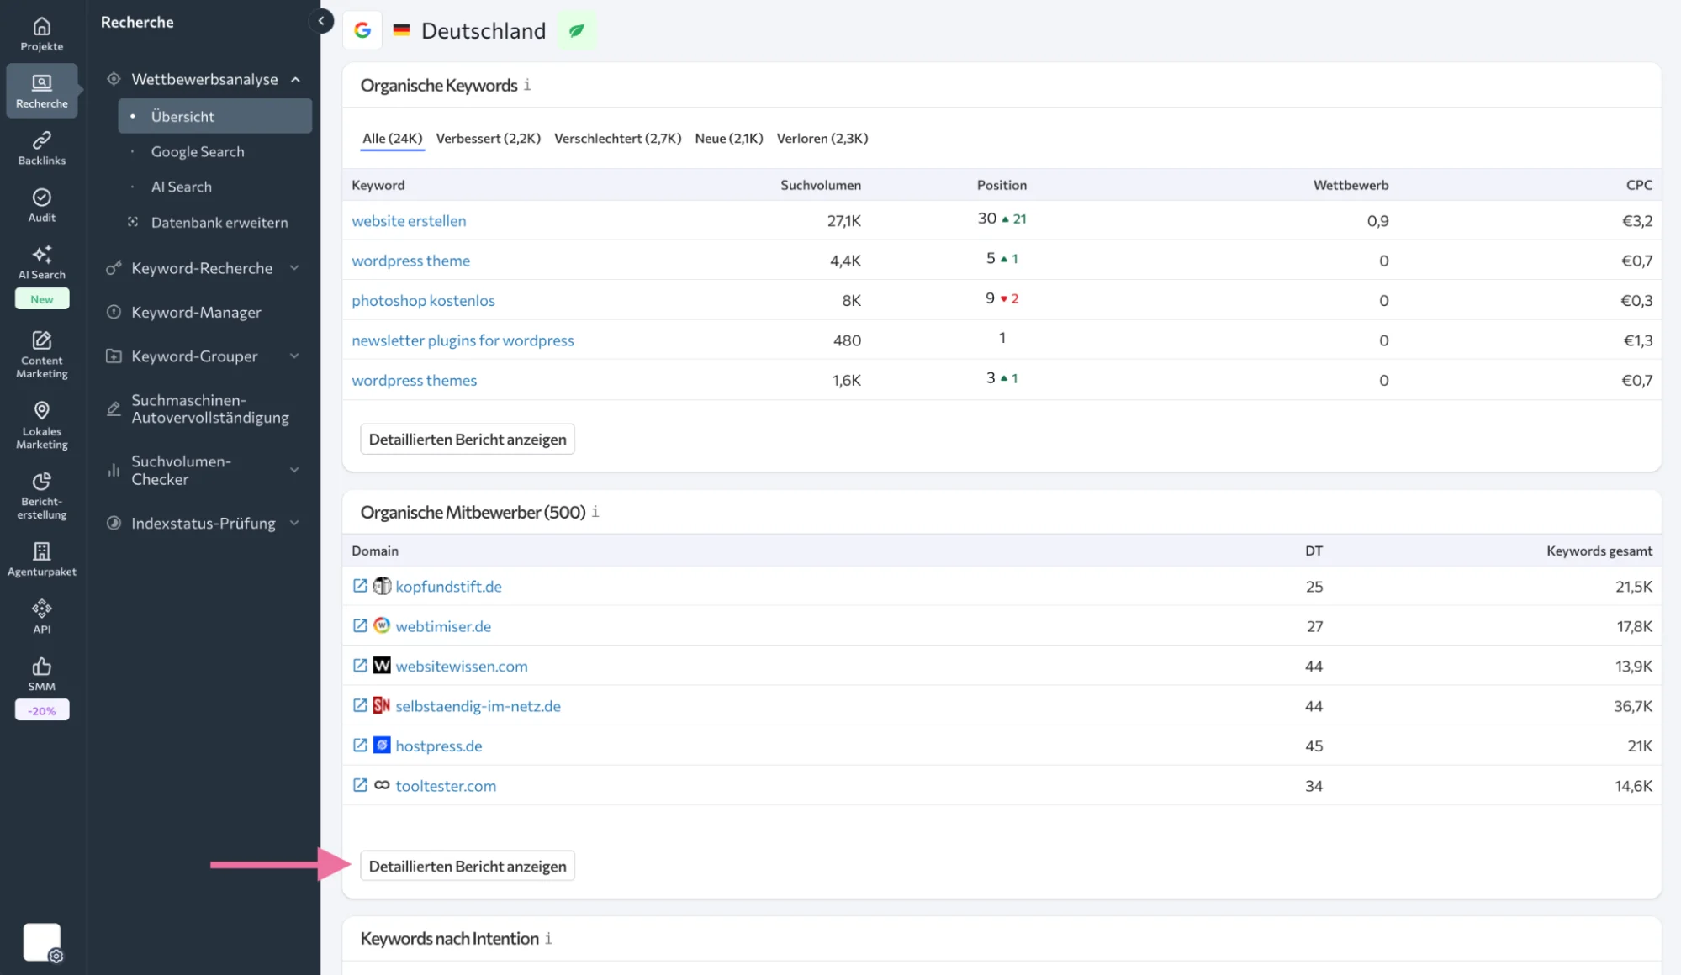Collapse the Wettbewerbsanalyse section
1681x975 pixels.
point(295,79)
